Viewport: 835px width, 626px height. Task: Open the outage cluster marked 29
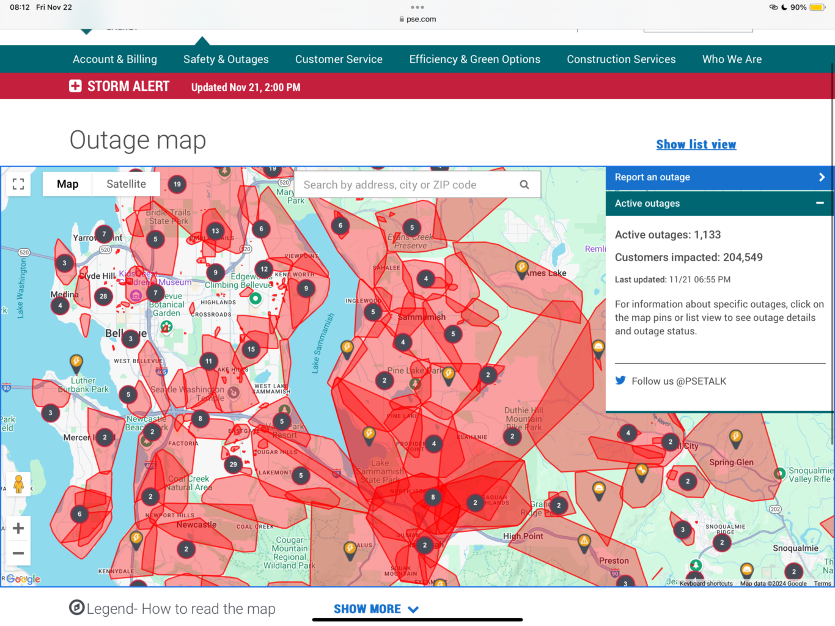(x=233, y=465)
